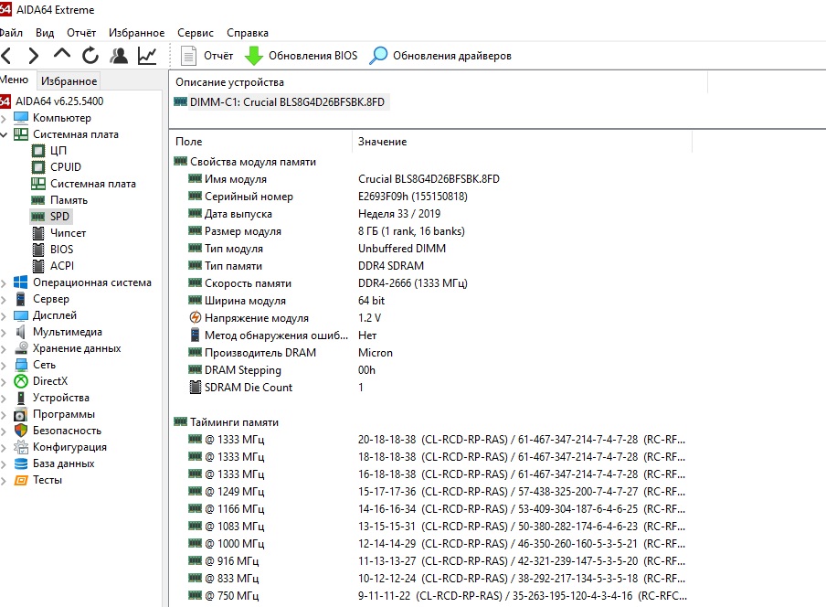Click the Описание устройства header
The width and height of the screenshot is (826, 607).
[229, 82]
